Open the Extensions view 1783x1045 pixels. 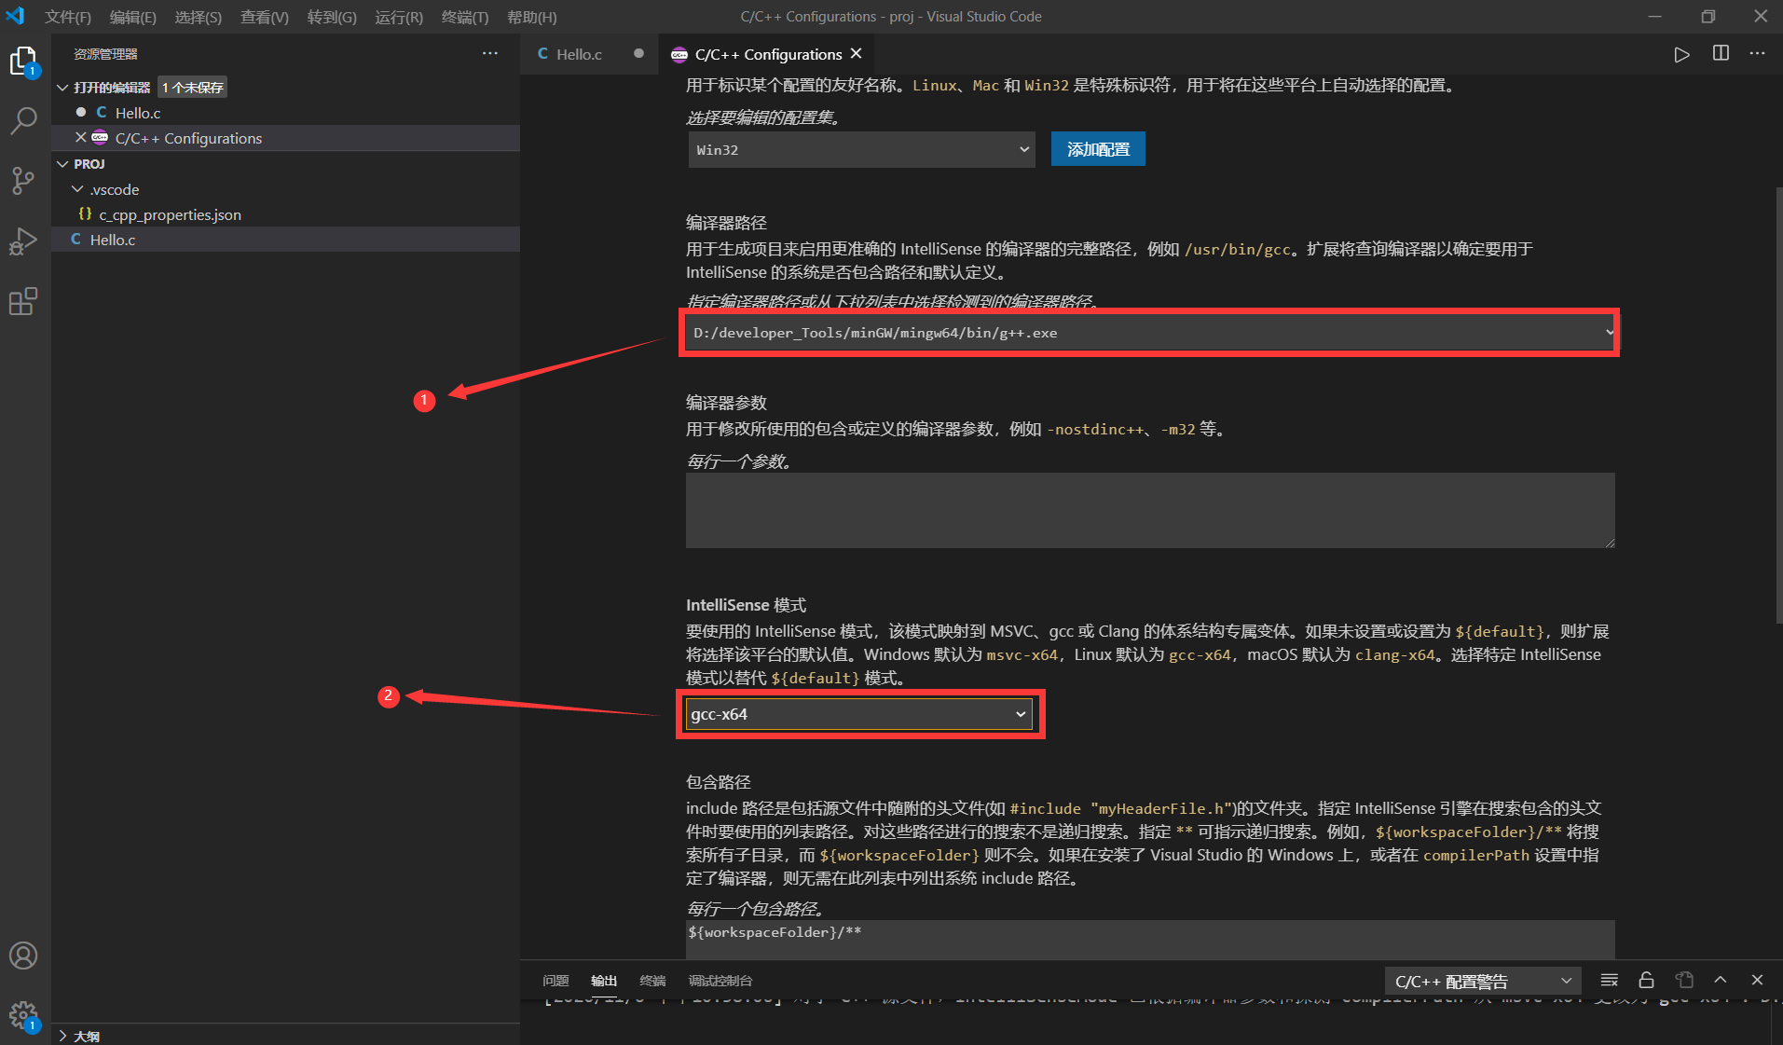pyautogui.click(x=23, y=301)
